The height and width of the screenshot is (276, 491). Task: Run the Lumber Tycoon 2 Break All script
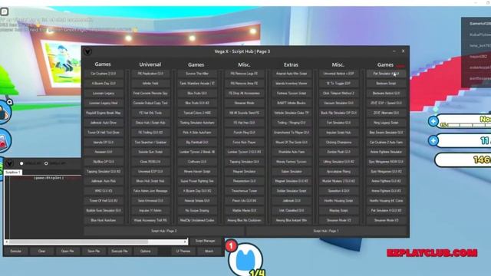197,152
